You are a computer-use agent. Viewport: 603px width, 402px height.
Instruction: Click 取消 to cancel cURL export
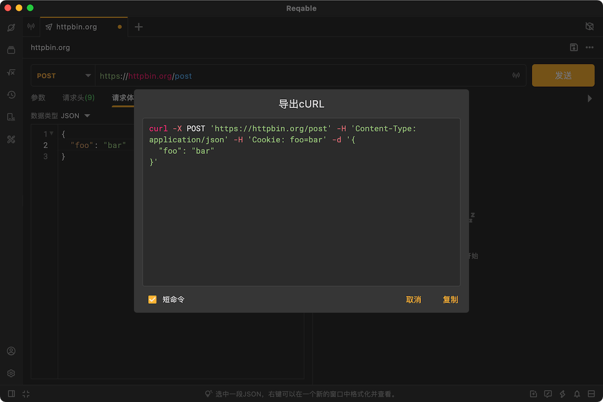coord(413,299)
